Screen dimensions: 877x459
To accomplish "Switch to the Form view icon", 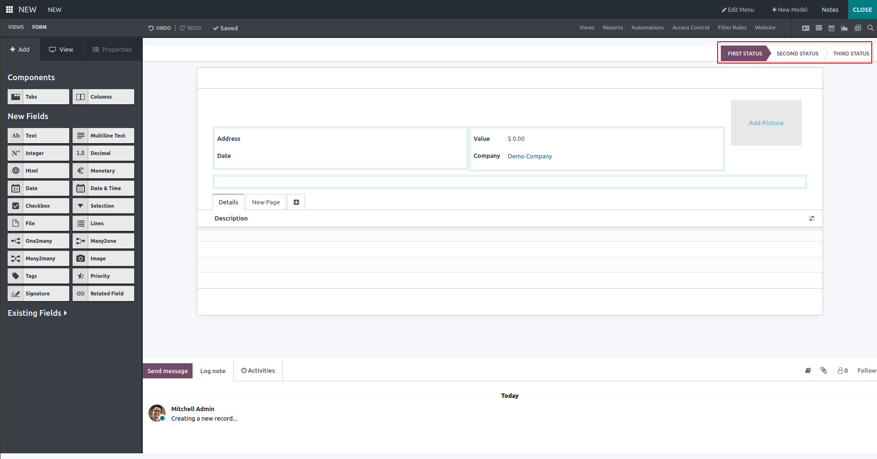I will click(805, 28).
